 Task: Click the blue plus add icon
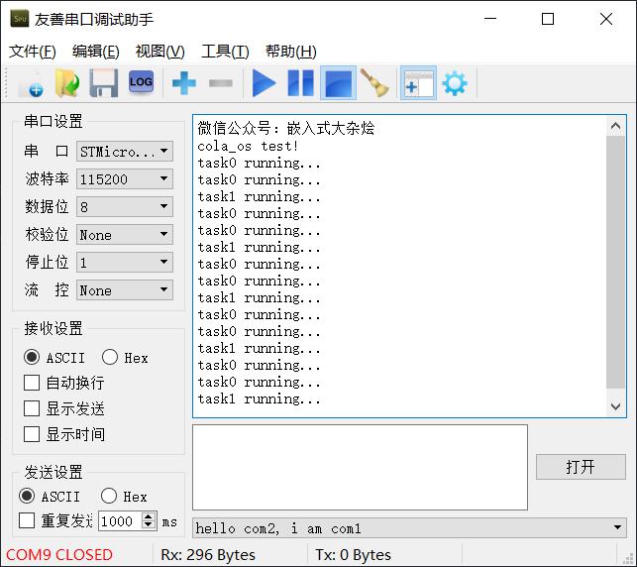[184, 83]
